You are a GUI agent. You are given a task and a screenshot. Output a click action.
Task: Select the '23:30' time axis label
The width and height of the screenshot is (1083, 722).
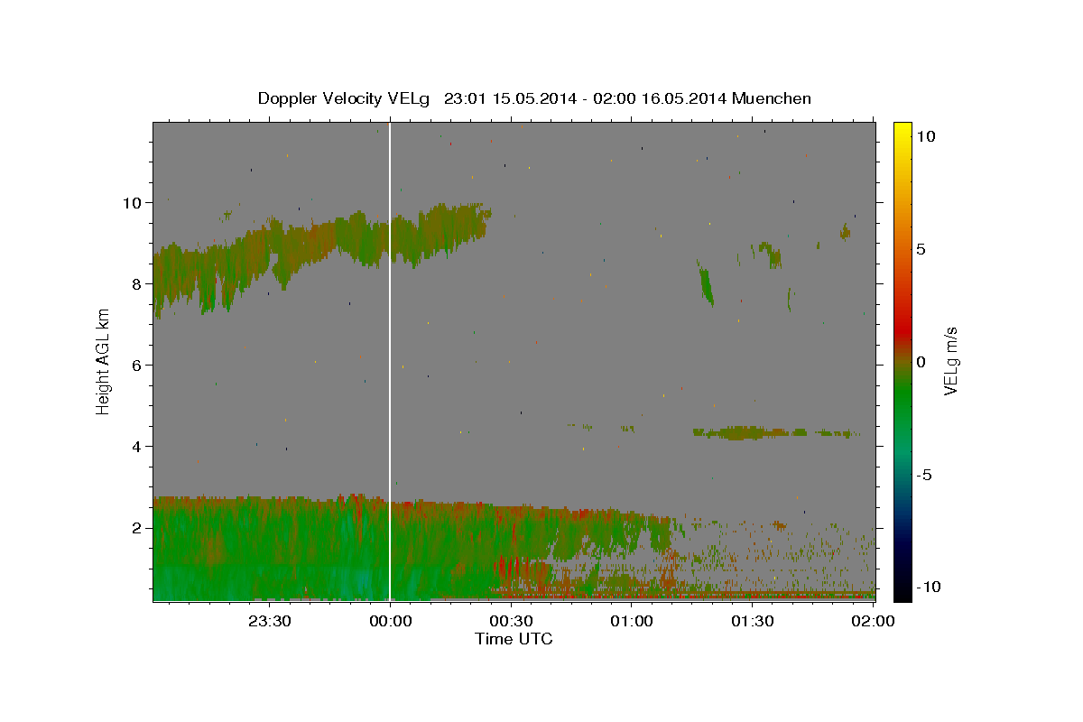click(269, 621)
